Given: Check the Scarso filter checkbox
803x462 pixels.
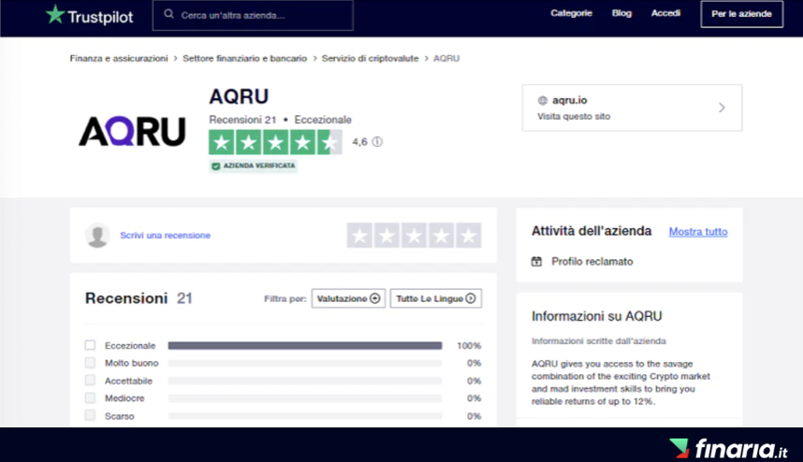Looking at the screenshot, I should (90, 415).
